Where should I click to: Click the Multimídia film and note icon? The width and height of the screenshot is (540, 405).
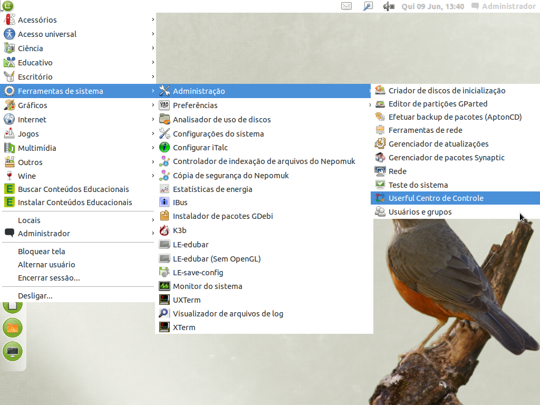[x=9, y=148]
